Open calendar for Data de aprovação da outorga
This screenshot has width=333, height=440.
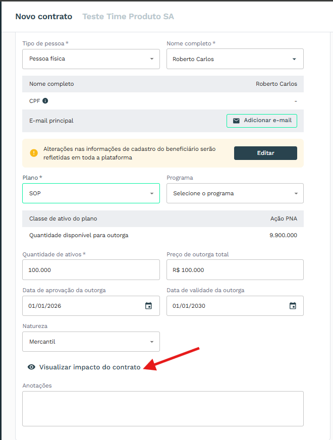pos(148,306)
